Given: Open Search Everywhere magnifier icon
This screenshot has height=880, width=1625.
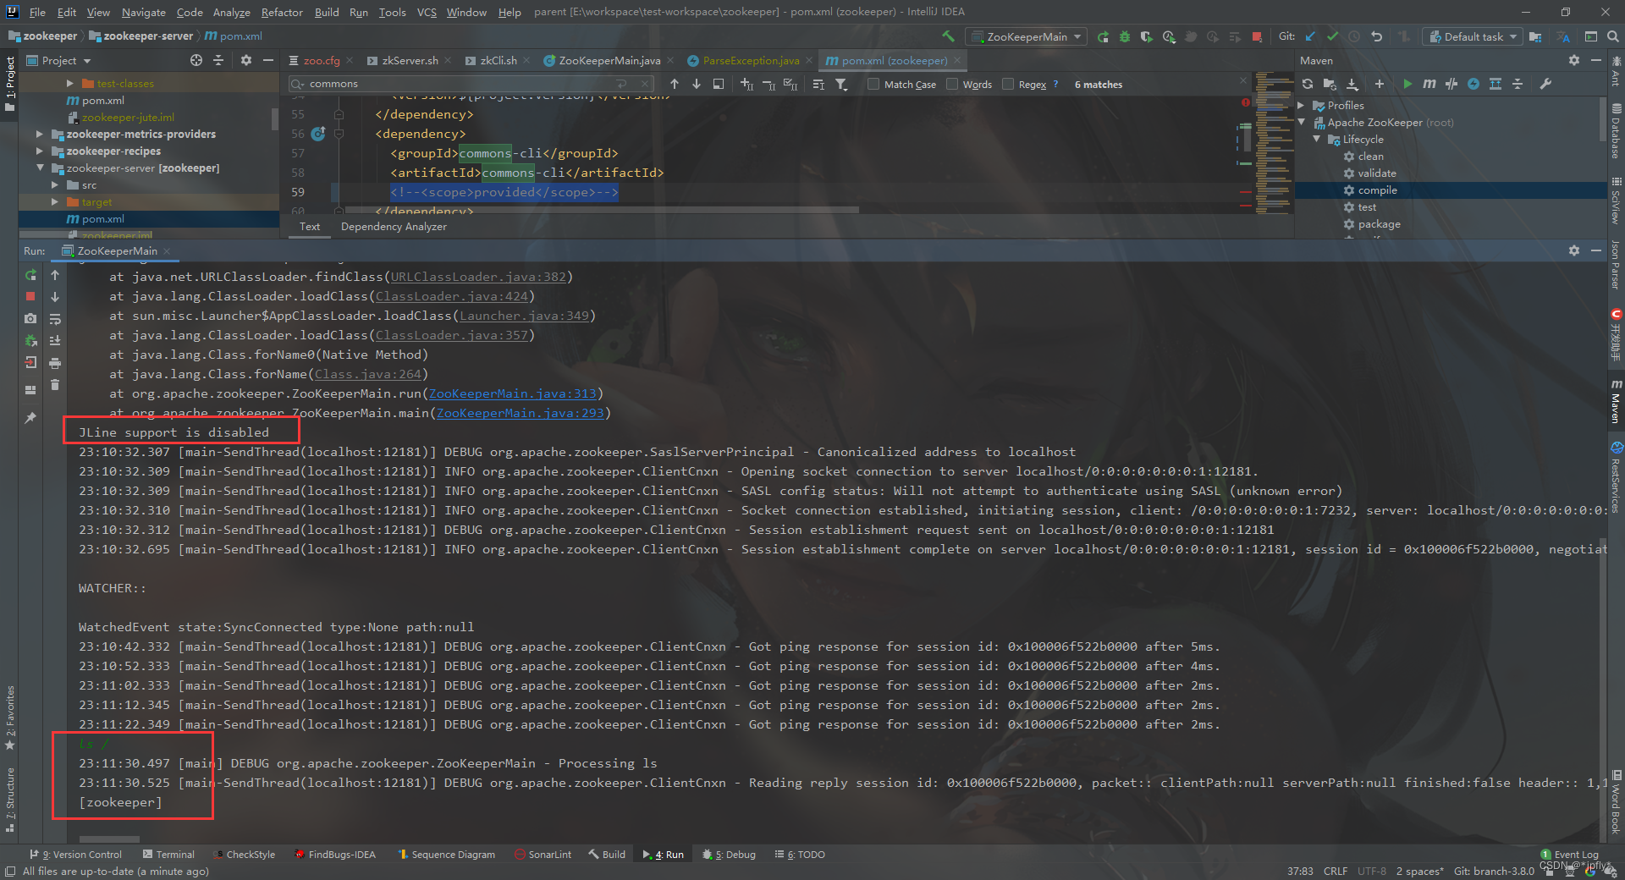Looking at the screenshot, I should click(x=1613, y=36).
